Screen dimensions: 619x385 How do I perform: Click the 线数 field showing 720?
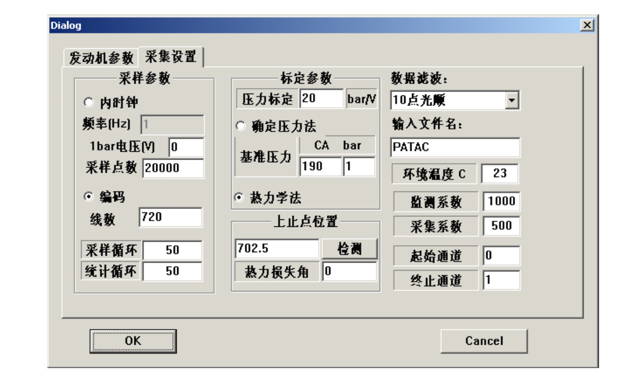[170, 217]
